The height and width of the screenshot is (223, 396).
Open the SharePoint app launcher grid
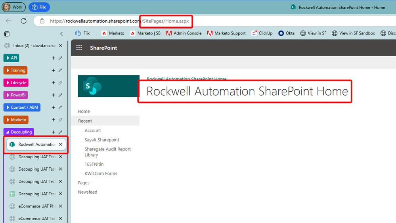[x=79, y=48]
